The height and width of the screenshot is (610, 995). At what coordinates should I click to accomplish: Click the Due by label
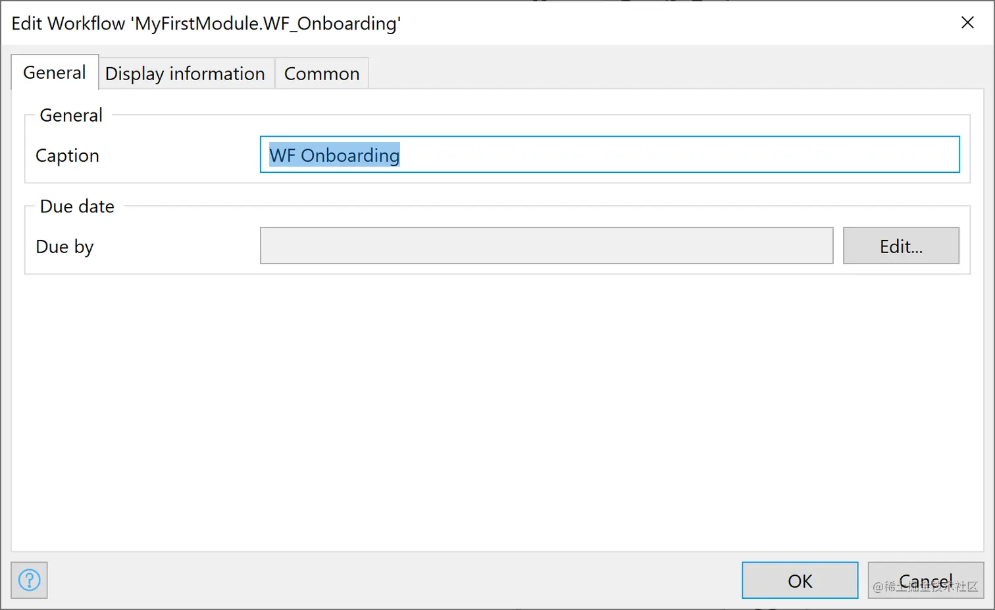[64, 246]
